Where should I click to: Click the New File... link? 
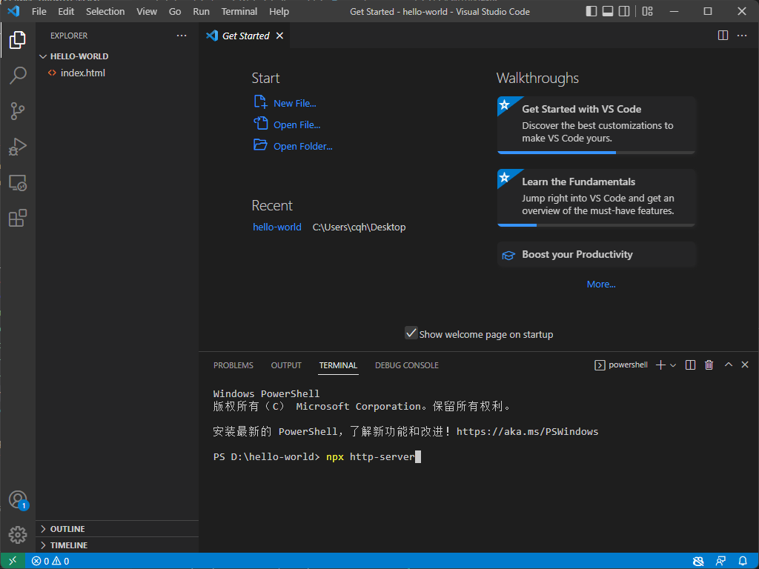click(285, 102)
